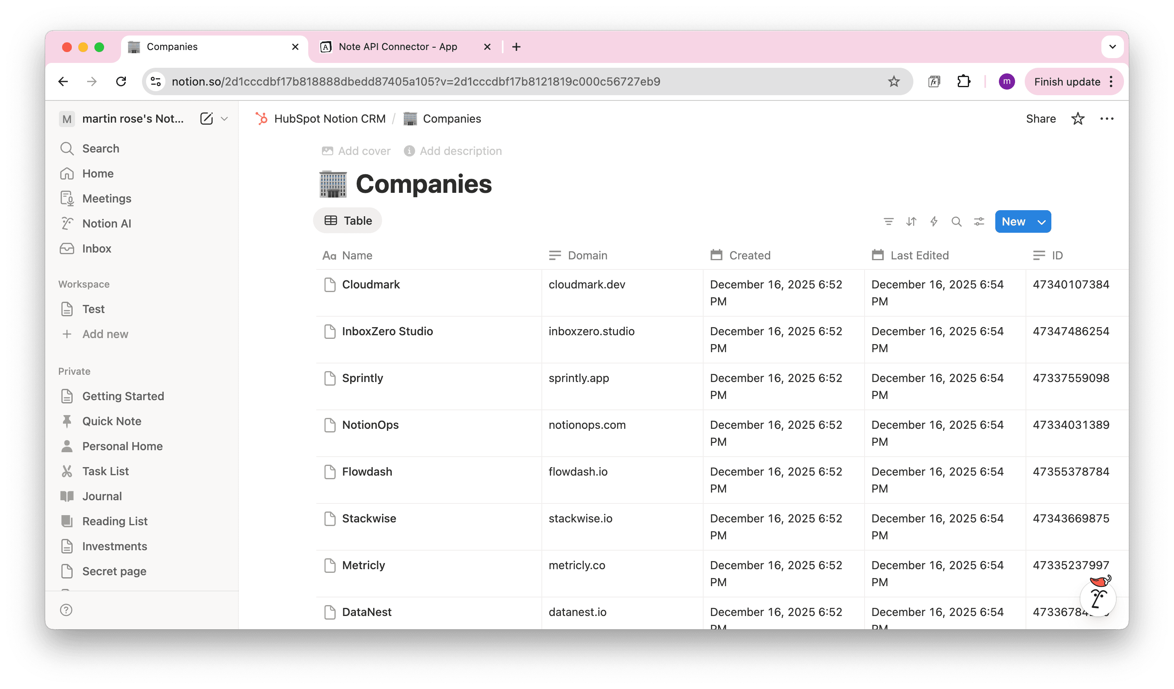This screenshot has width=1174, height=689.
Task: Click the sort icon with up-down arrows
Action: click(911, 221)
